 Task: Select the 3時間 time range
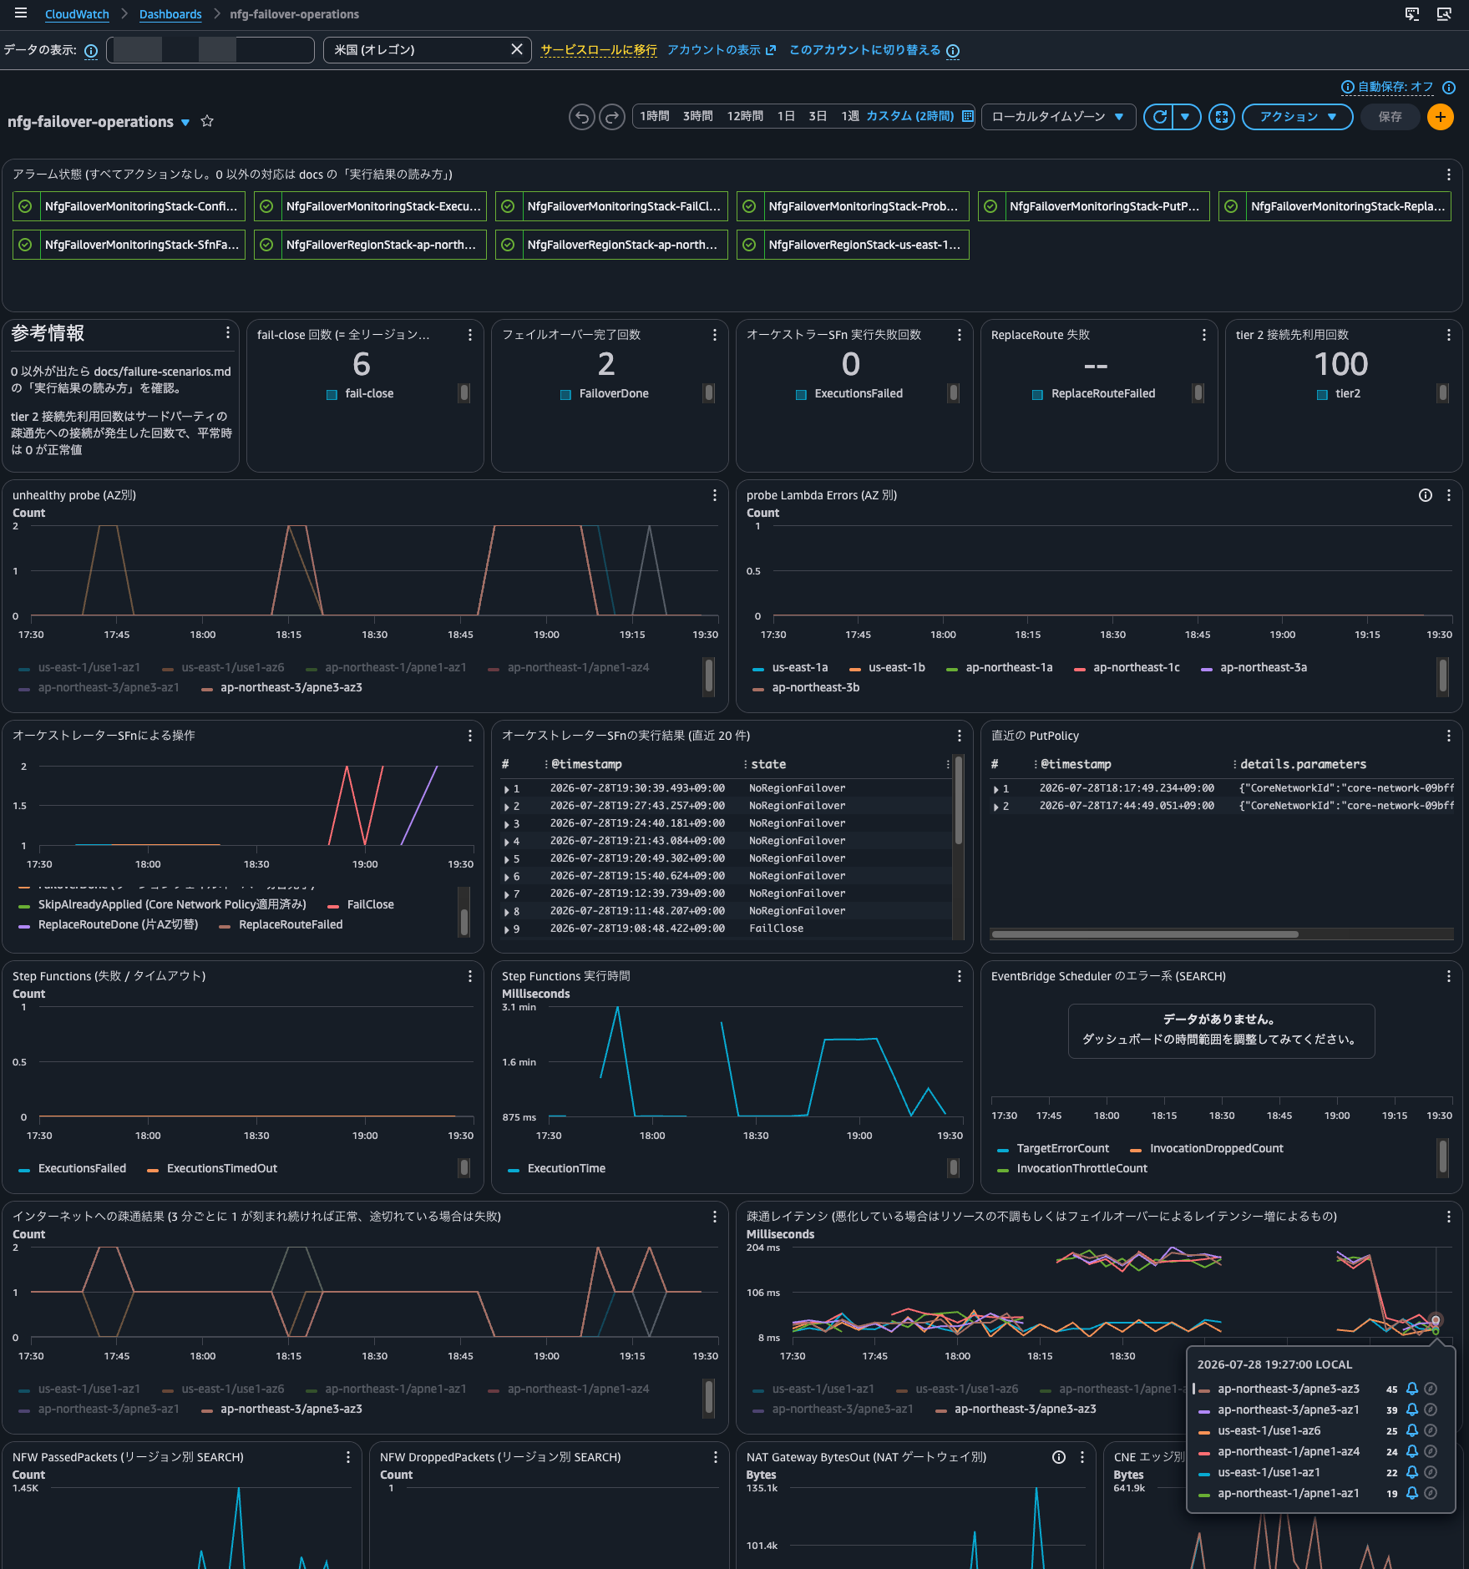pyautogui.click(x=698, y=116)
